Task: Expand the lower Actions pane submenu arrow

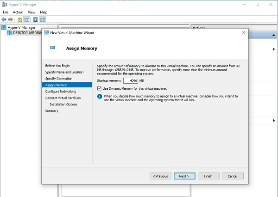Action: tap(274, 121)
